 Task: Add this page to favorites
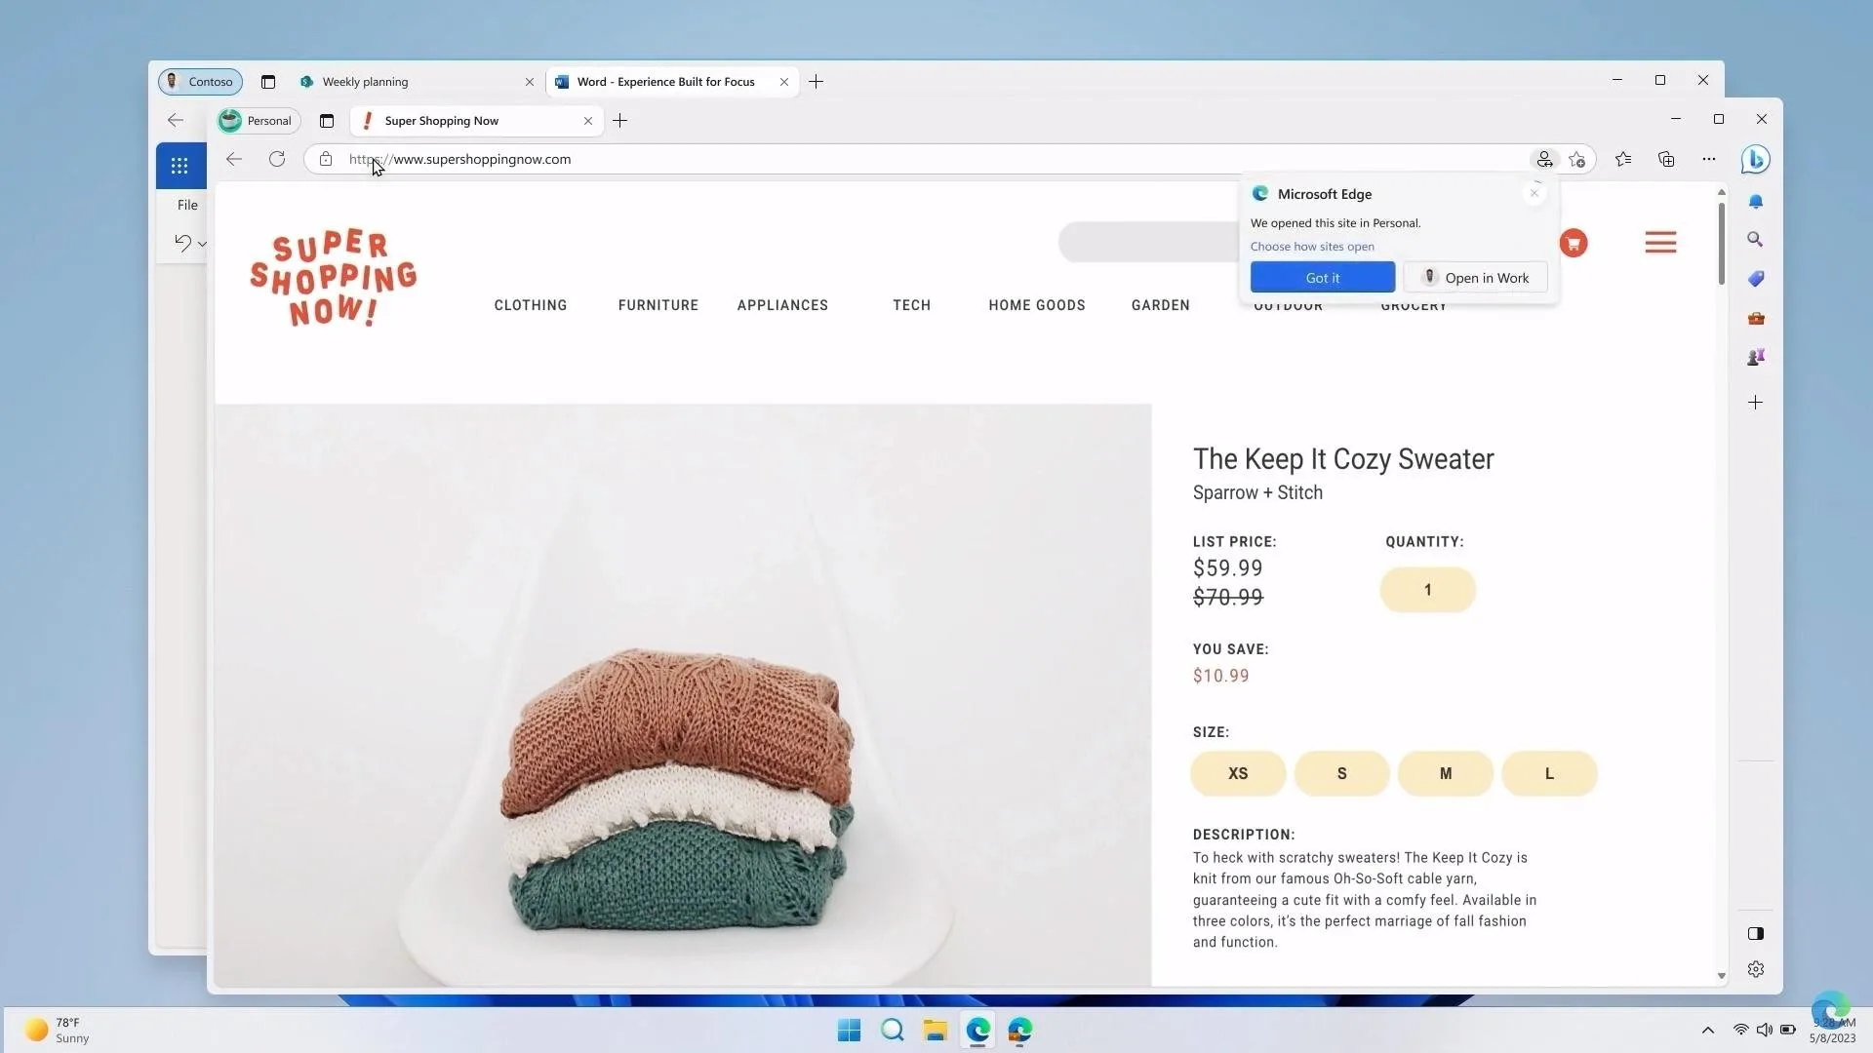tap(1577, 160)
